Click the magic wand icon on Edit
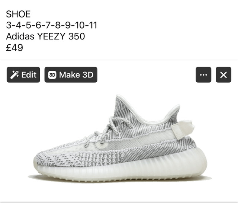The height and width of the screenshot is (214, 238). point(15,75)
